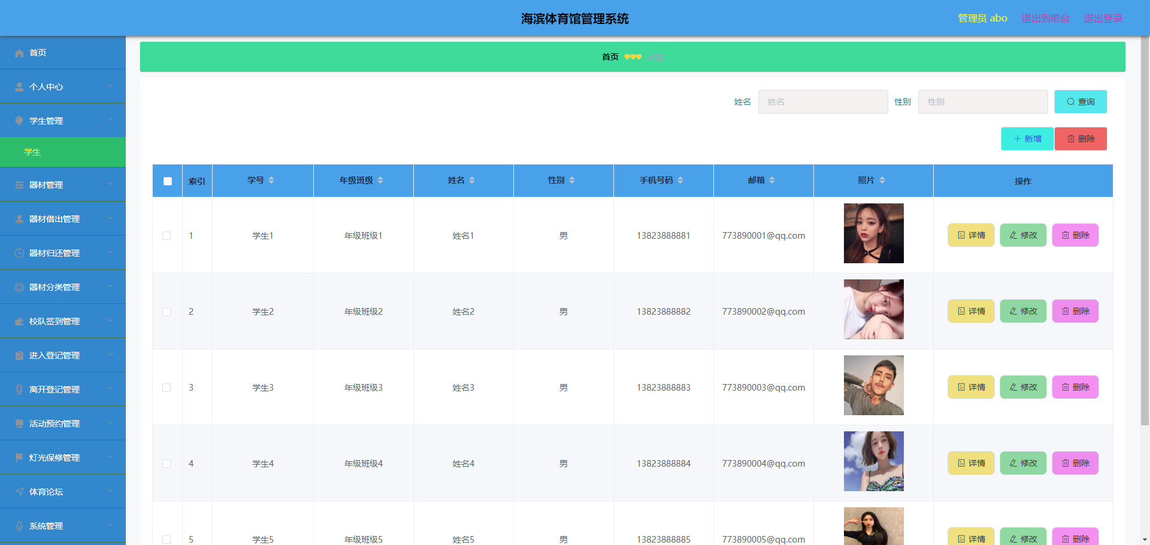Open the 离开登记管理 menu item
Viewport: 1150px width, 545px height.
(x=63, y=390)
